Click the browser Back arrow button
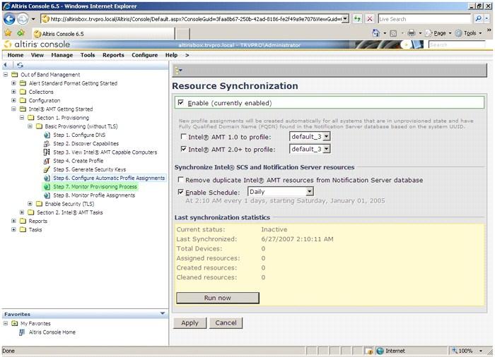This screenshot has height=357, width=495. tap(9, 19)
